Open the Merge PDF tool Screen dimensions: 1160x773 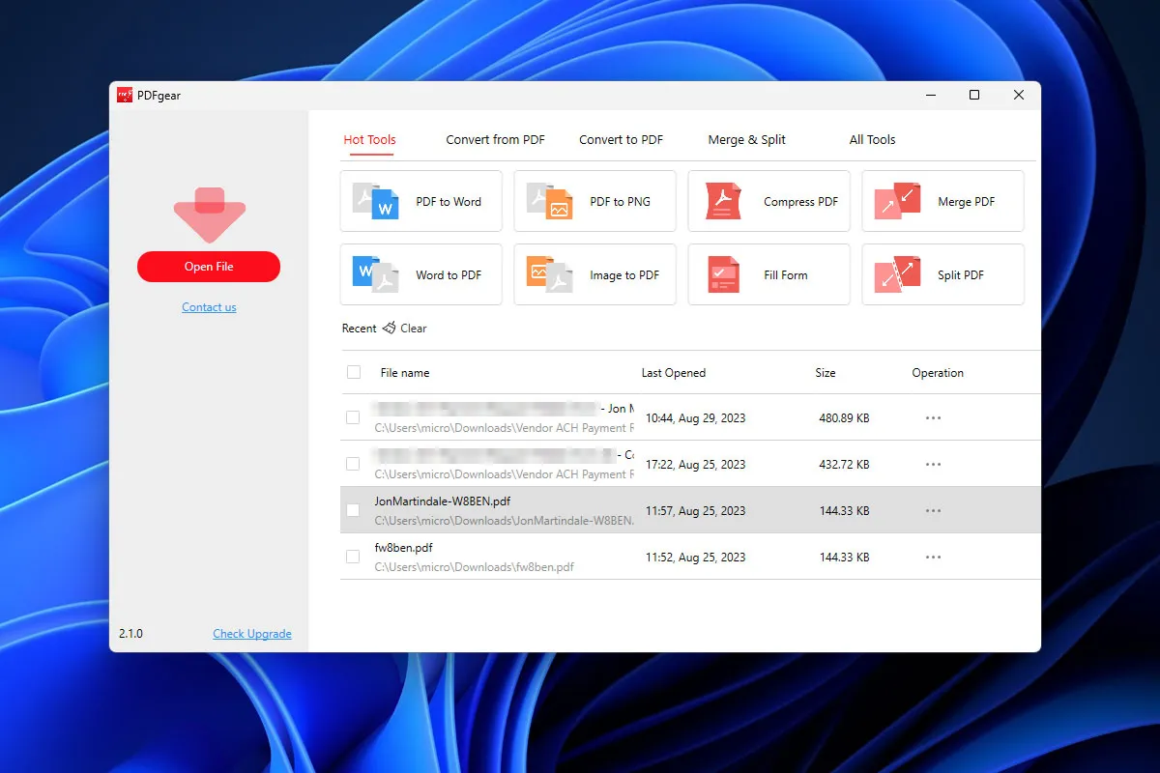click(942, 201)
